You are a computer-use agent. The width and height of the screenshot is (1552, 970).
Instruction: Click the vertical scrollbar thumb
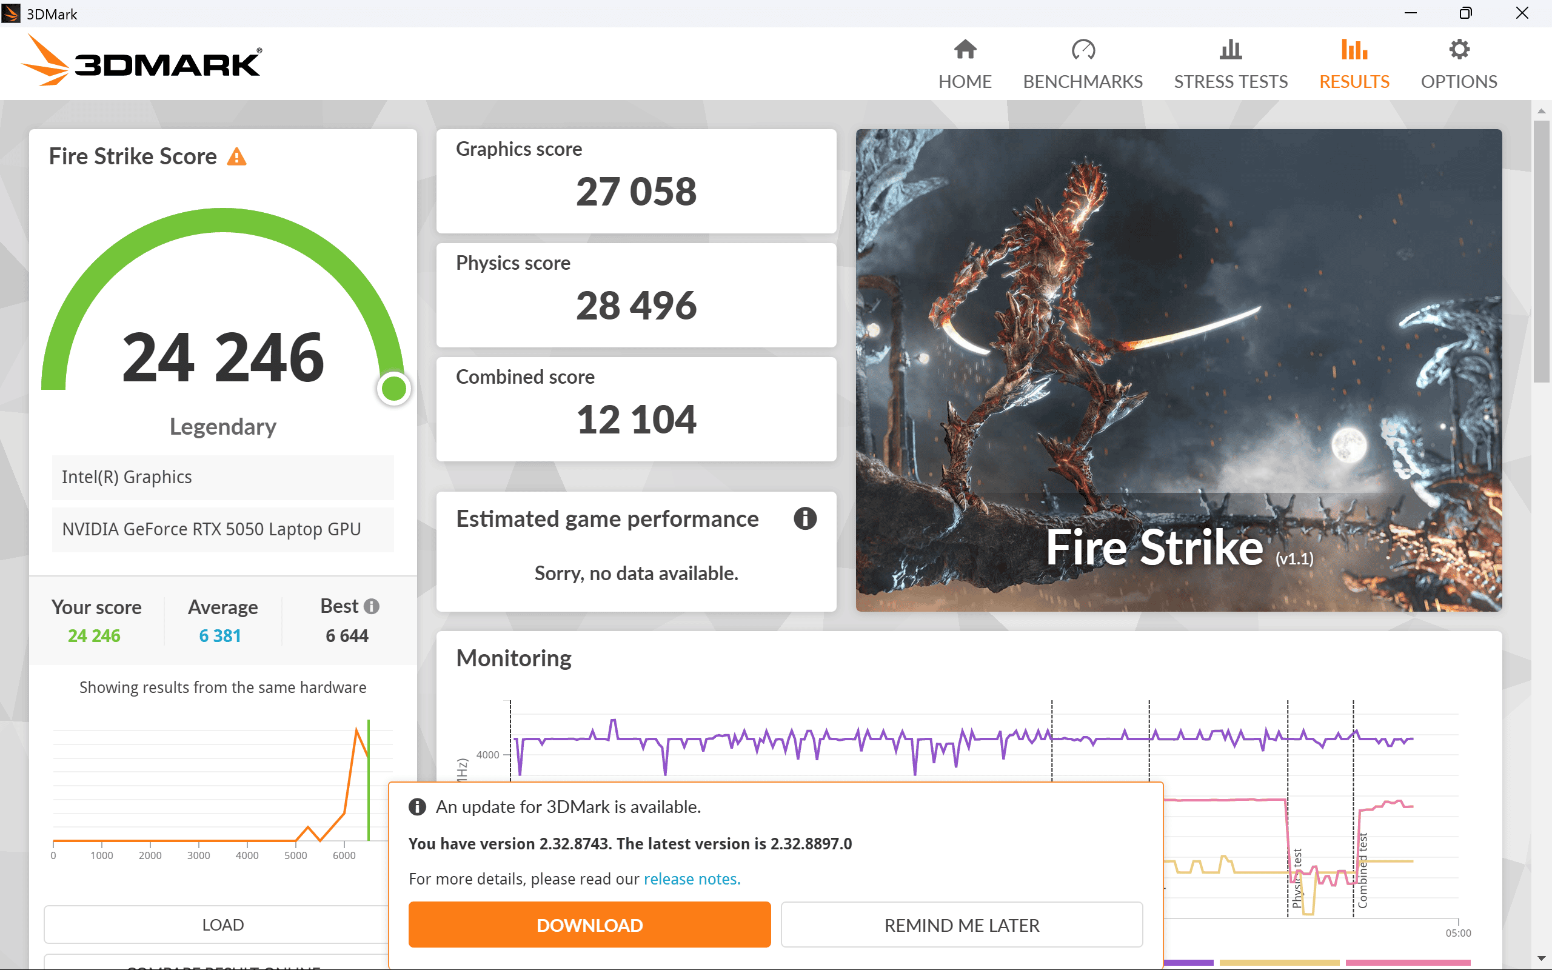tap(1541, 250)
